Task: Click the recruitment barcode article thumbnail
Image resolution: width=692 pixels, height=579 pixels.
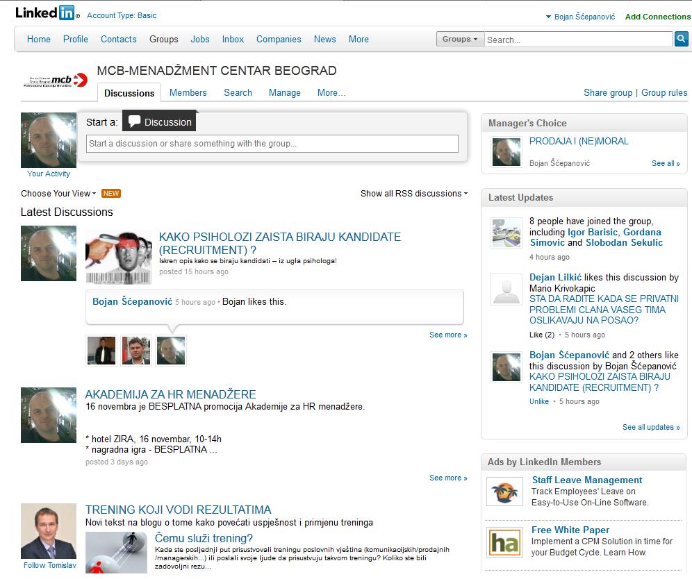Action: (118, 258)
